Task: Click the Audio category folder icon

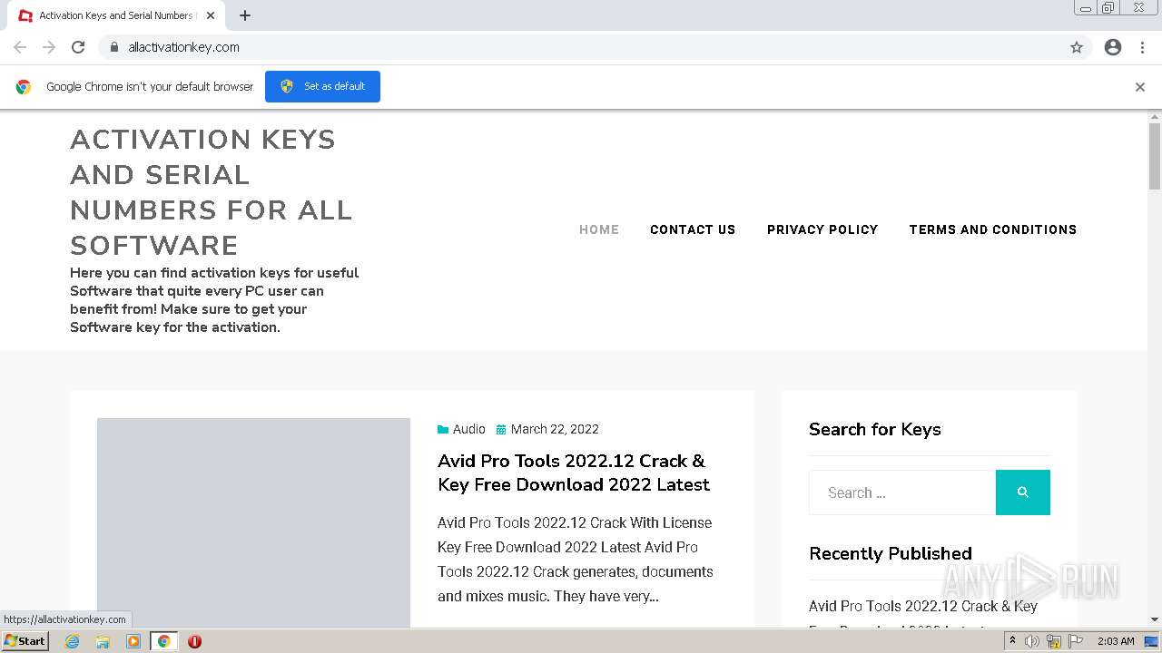Action: coord(443,429)
